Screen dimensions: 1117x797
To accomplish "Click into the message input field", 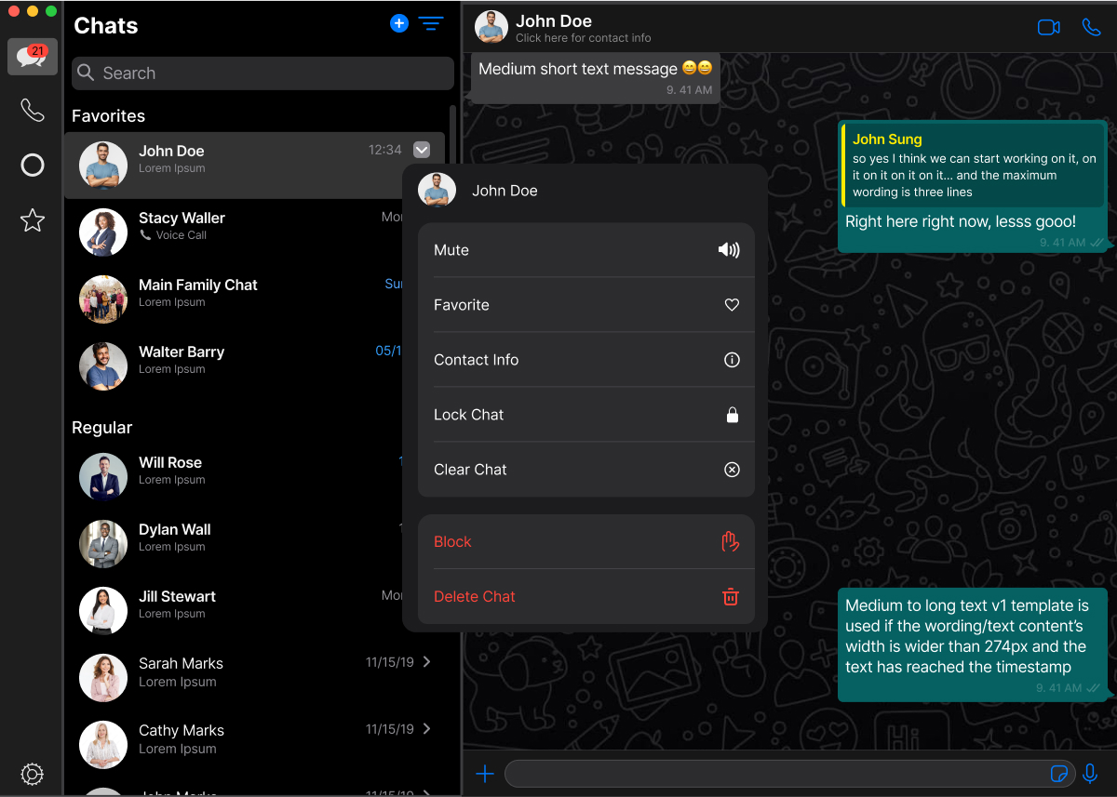I will pyautogui.click(x=790, y=774).
